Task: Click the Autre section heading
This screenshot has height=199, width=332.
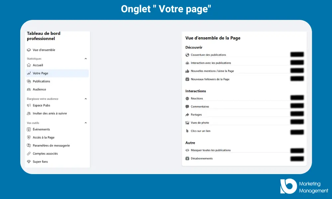Action: (190, 143)
